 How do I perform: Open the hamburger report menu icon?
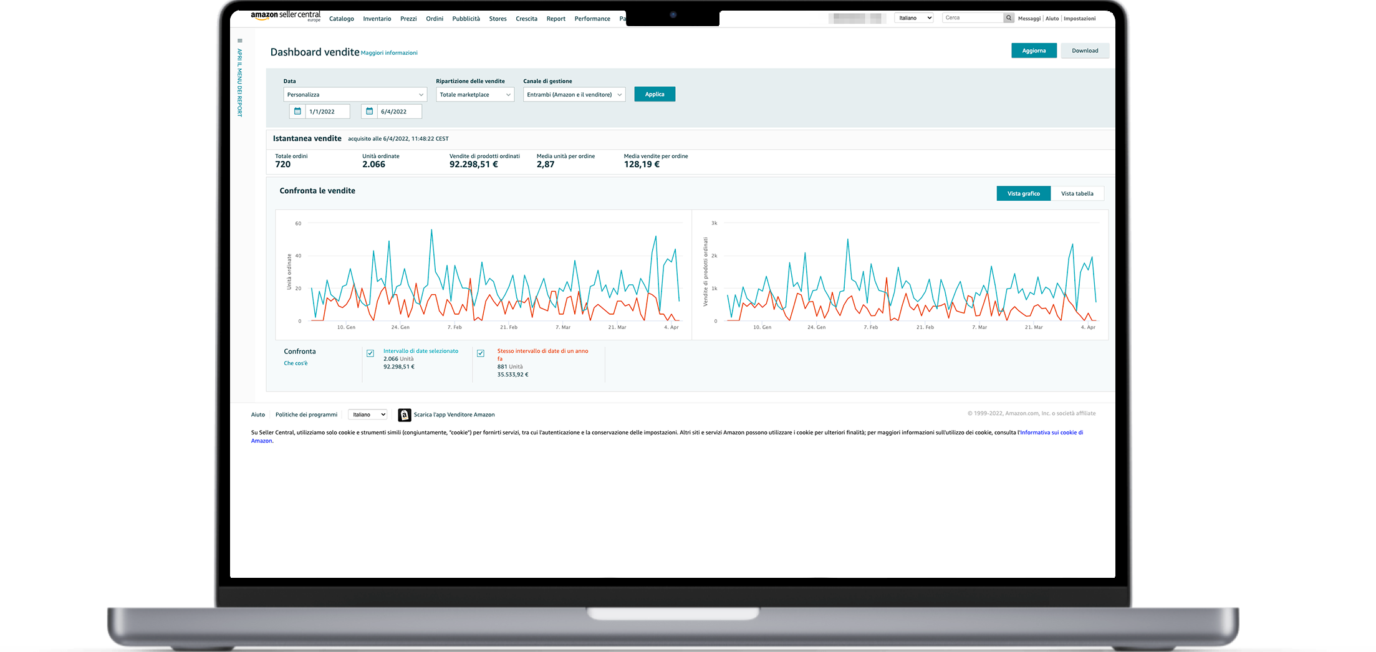239,41
